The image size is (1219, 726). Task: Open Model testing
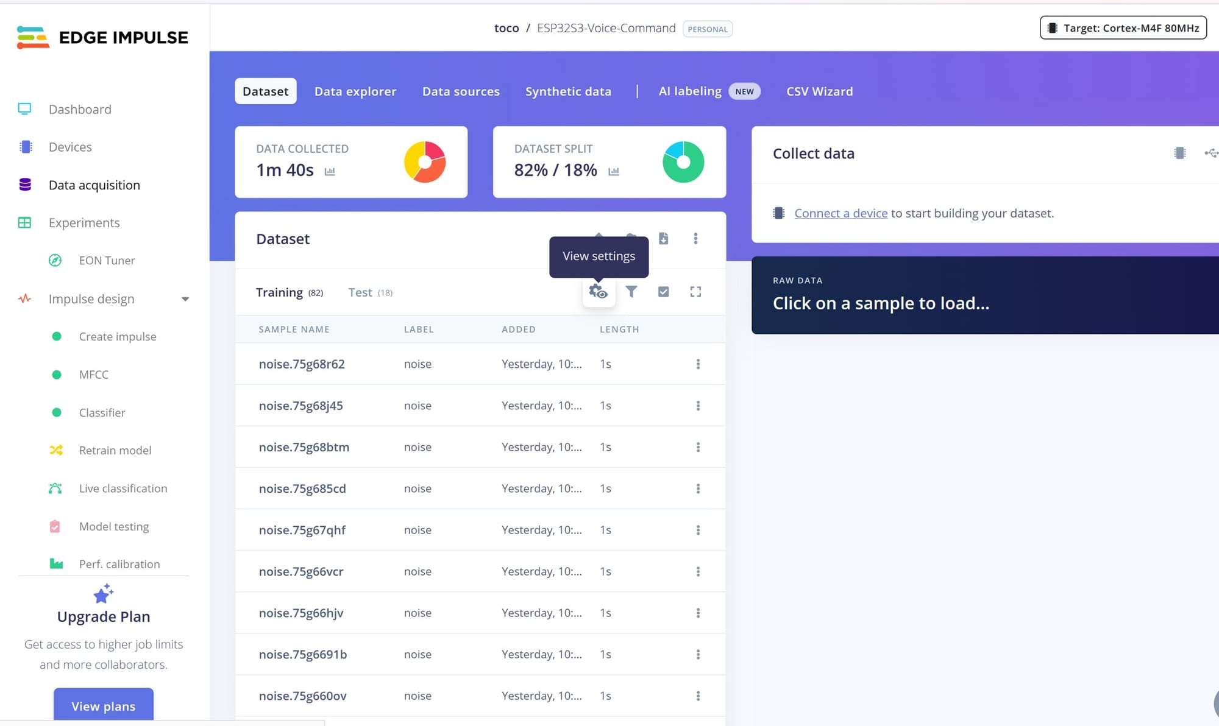[113, 526]
